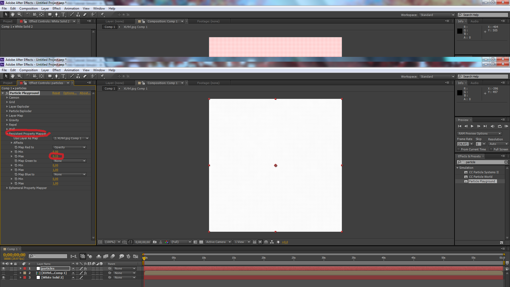Enable the Full Screen checkbox

click(491, 150)
